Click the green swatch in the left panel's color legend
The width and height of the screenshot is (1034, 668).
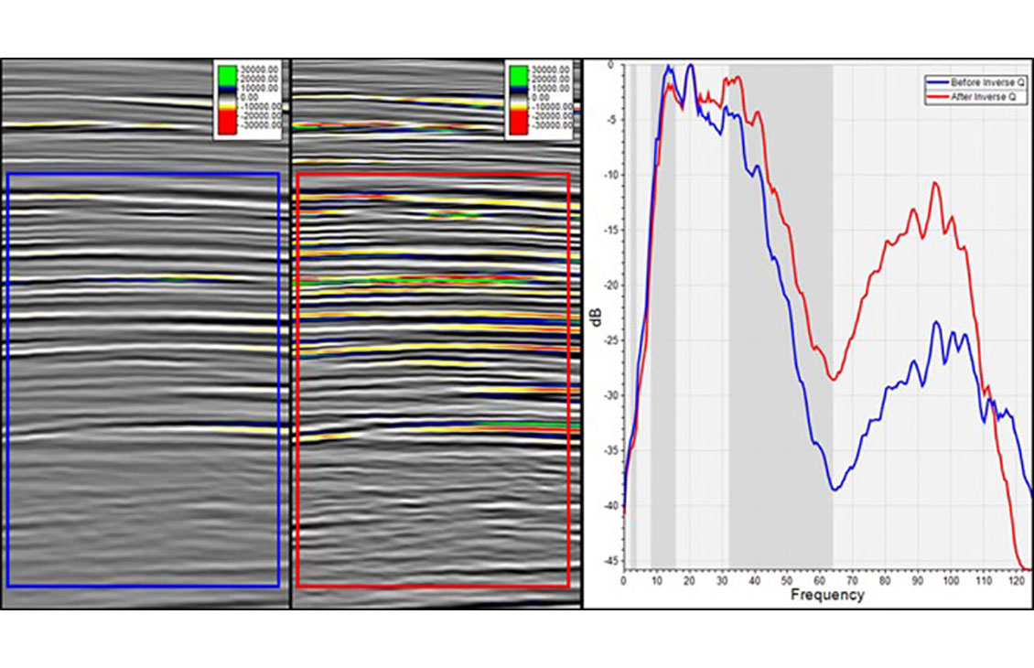226,75
